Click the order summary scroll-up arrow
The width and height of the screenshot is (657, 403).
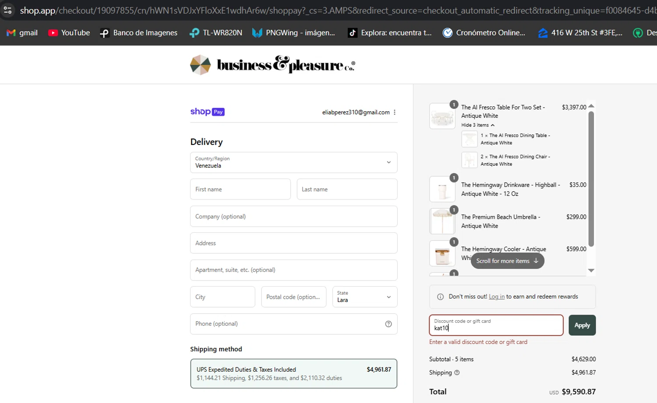point(591,106)
